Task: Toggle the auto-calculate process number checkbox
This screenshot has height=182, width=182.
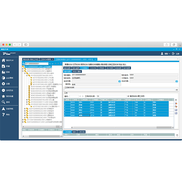Action: (128, 96)
